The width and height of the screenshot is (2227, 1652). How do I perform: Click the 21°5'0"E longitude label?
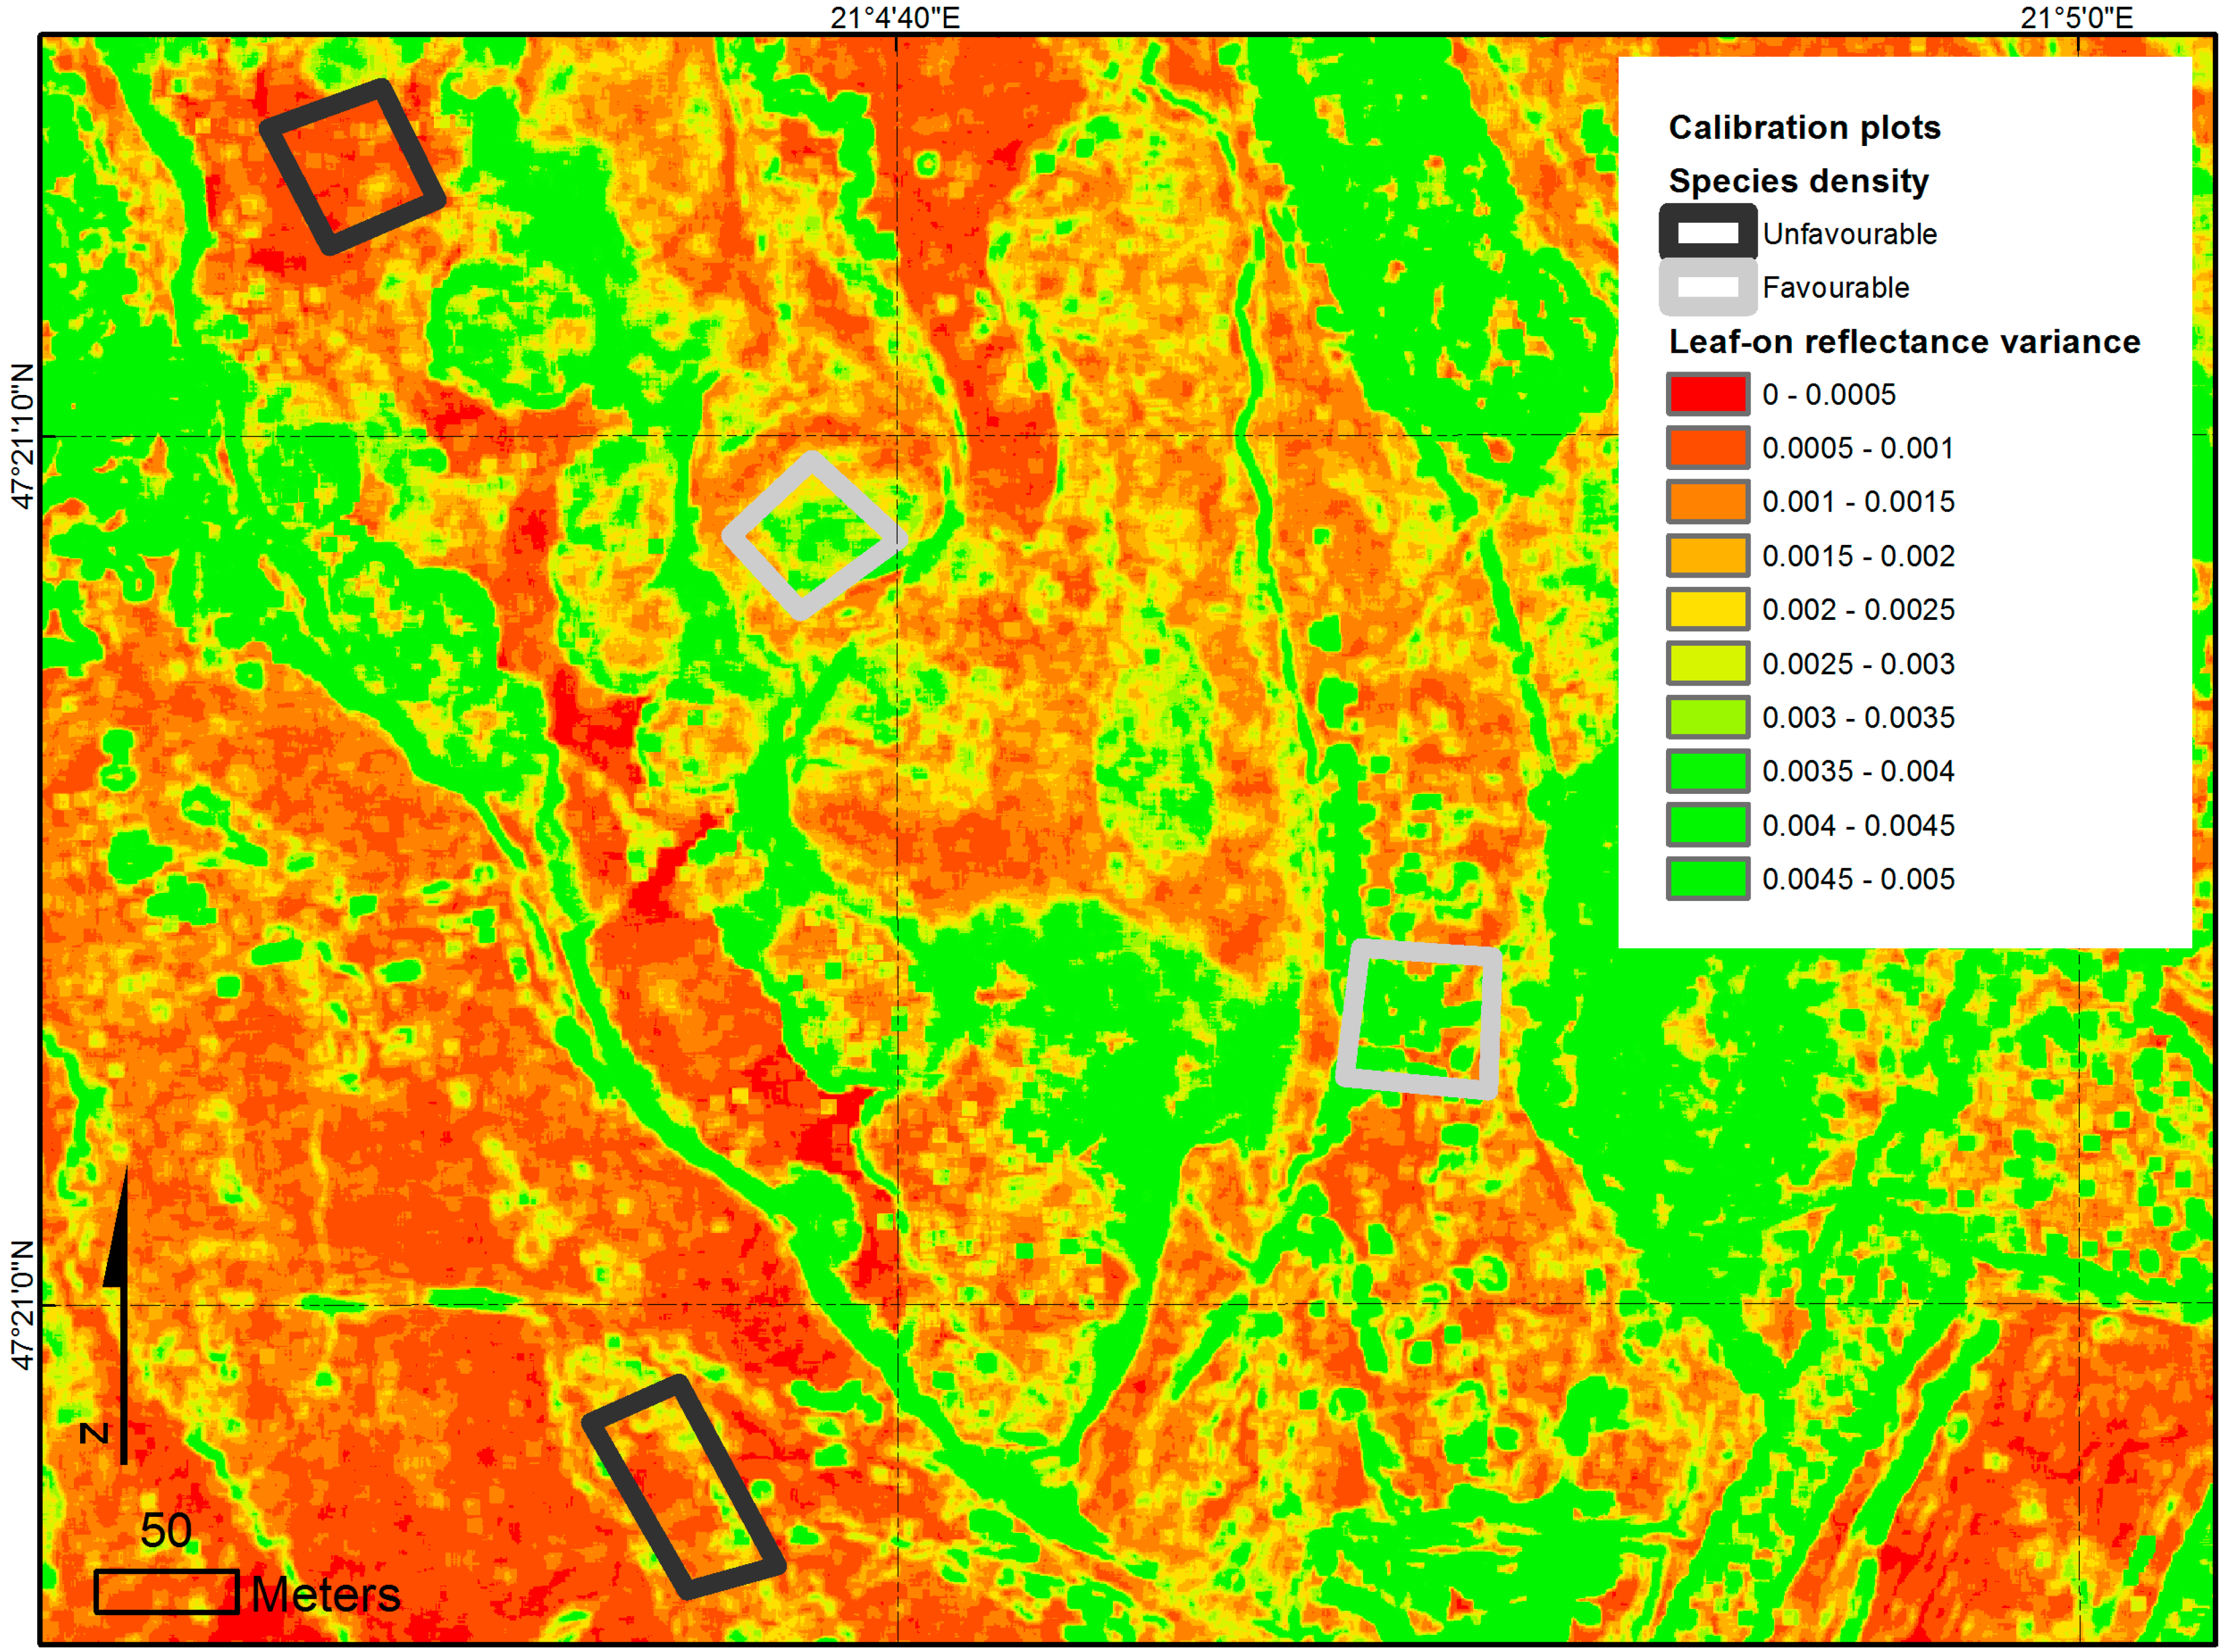2076,18
